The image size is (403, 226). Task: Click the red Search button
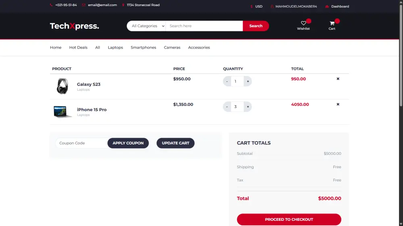coord(256,26)
